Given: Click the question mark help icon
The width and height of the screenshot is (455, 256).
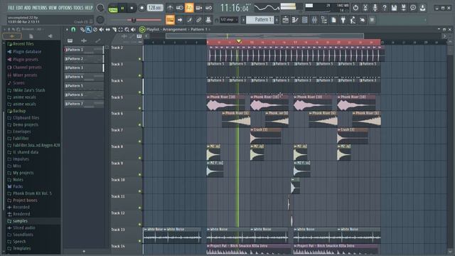Looking at the screenshot, I should [x=385, y=8].
